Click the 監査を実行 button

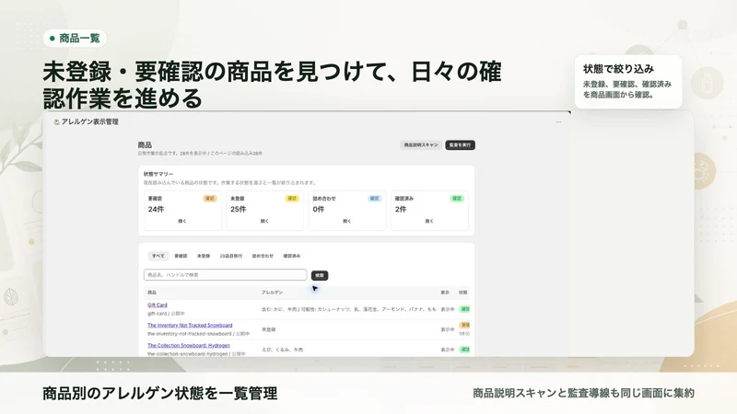(x=460, y=145)
